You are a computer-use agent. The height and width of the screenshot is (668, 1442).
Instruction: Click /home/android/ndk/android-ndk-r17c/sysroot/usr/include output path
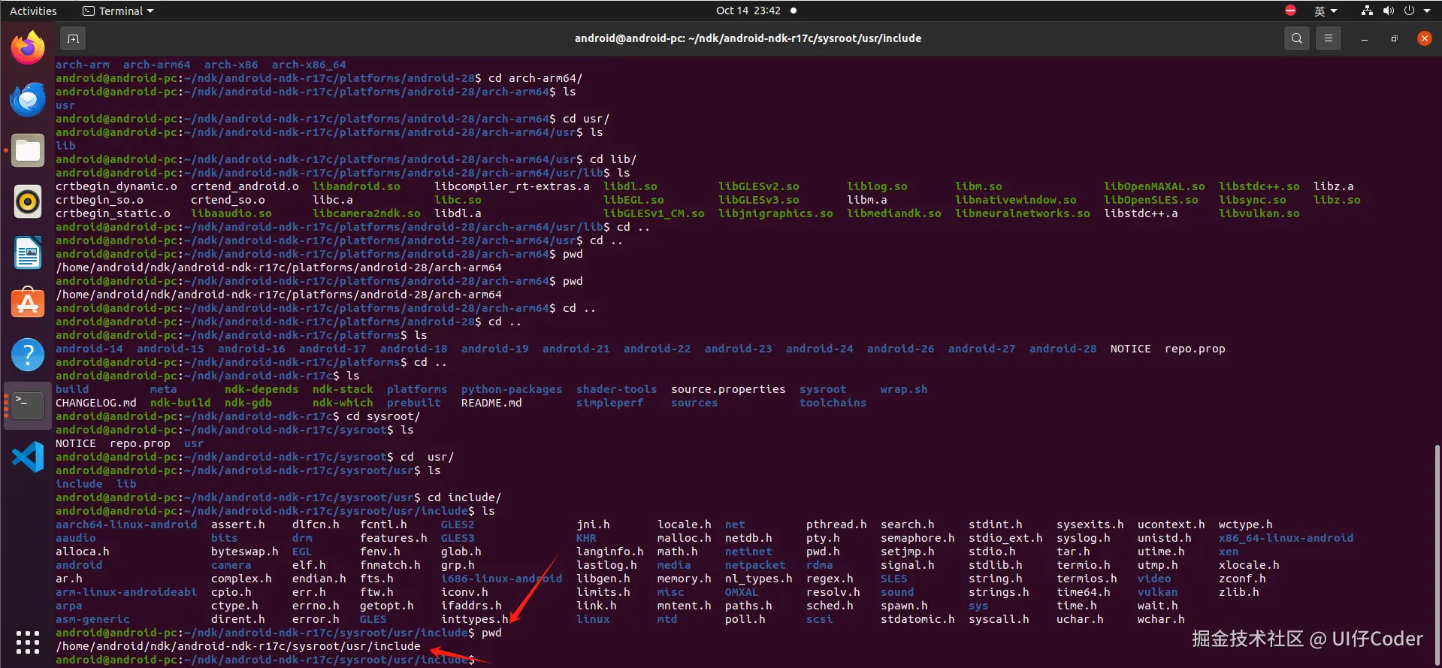pos(237,646)
